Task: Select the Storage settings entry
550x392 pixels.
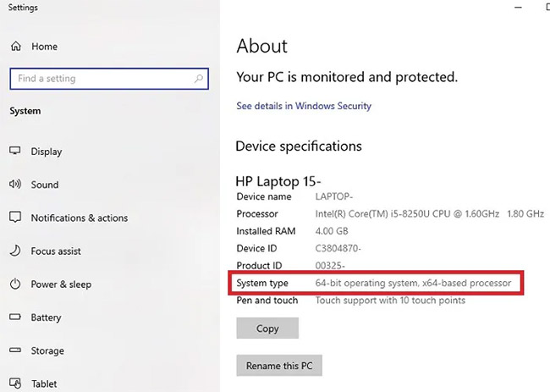Action: point(47,351)
